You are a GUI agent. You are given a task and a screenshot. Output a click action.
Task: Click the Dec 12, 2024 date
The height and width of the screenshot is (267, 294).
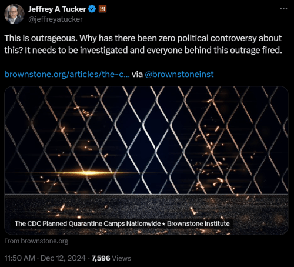(63, 258)
